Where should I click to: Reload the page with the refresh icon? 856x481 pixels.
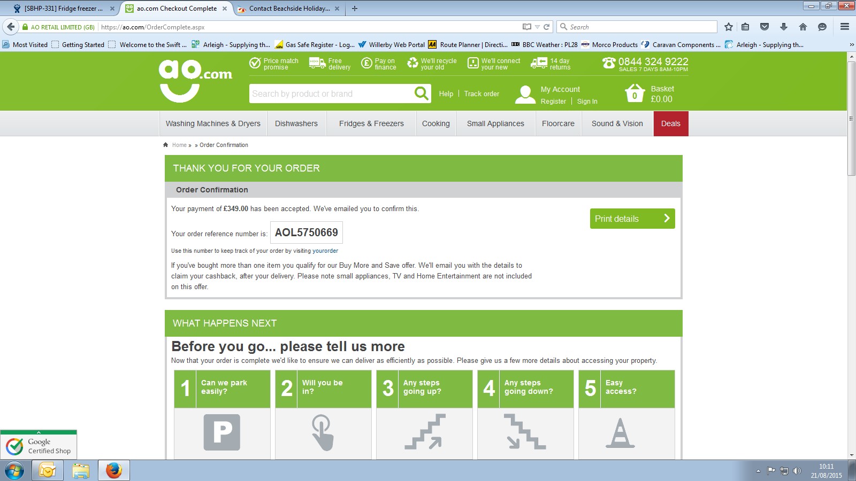[x=547, y=27]
